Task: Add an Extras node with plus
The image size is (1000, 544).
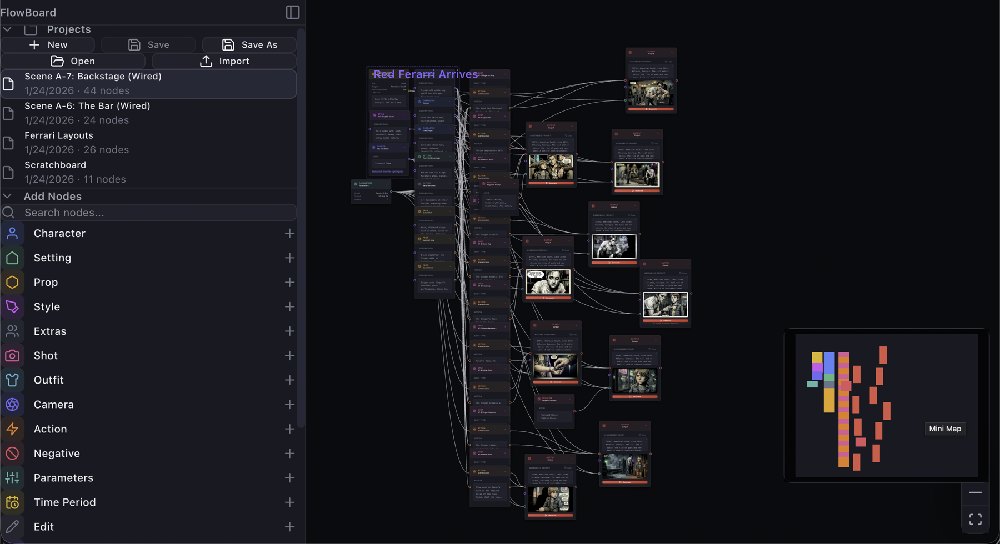Action: click(289, 331)
